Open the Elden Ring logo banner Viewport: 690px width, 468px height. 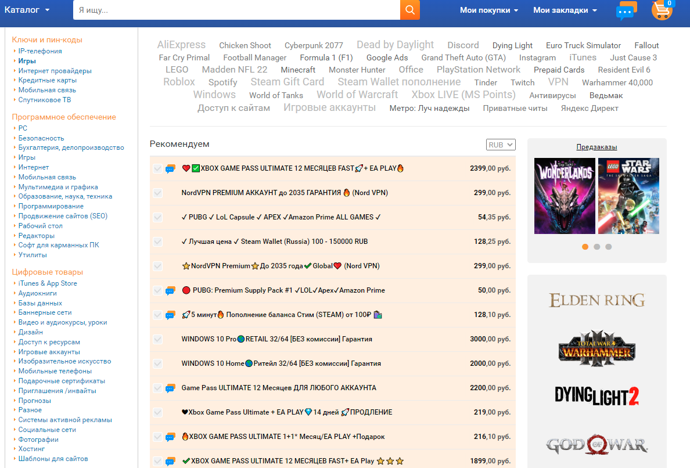click(x=596, y=300)
